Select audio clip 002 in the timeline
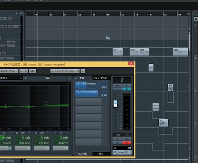The height and width of the screenshot is (163, 198). point(134,52)
